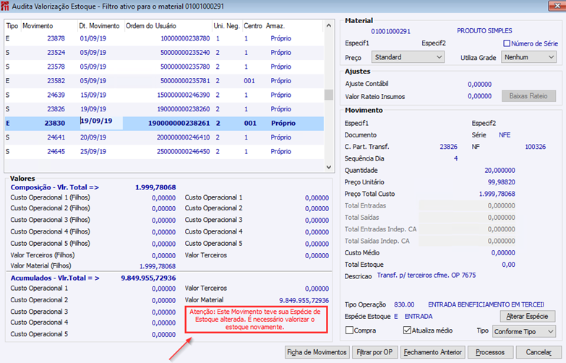This screenshot has width=566, height=363.
Task: Open Ficha de Movimentos
Action: [x=317, y=352]
